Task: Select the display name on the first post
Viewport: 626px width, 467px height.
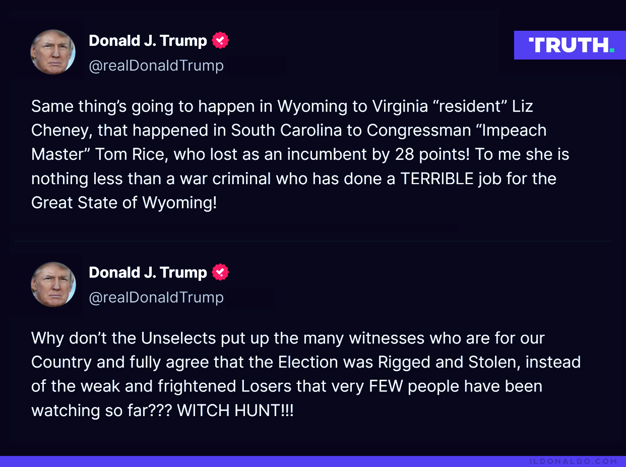Action: click(x=148, y=40)
